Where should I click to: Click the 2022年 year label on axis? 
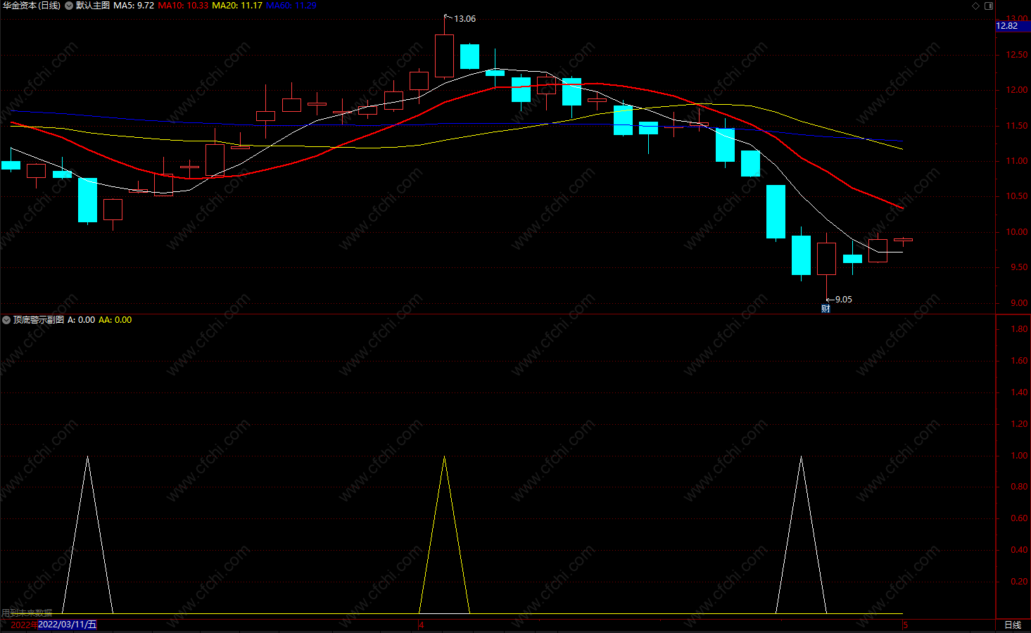pyautogui.click(x=24, y=625)
